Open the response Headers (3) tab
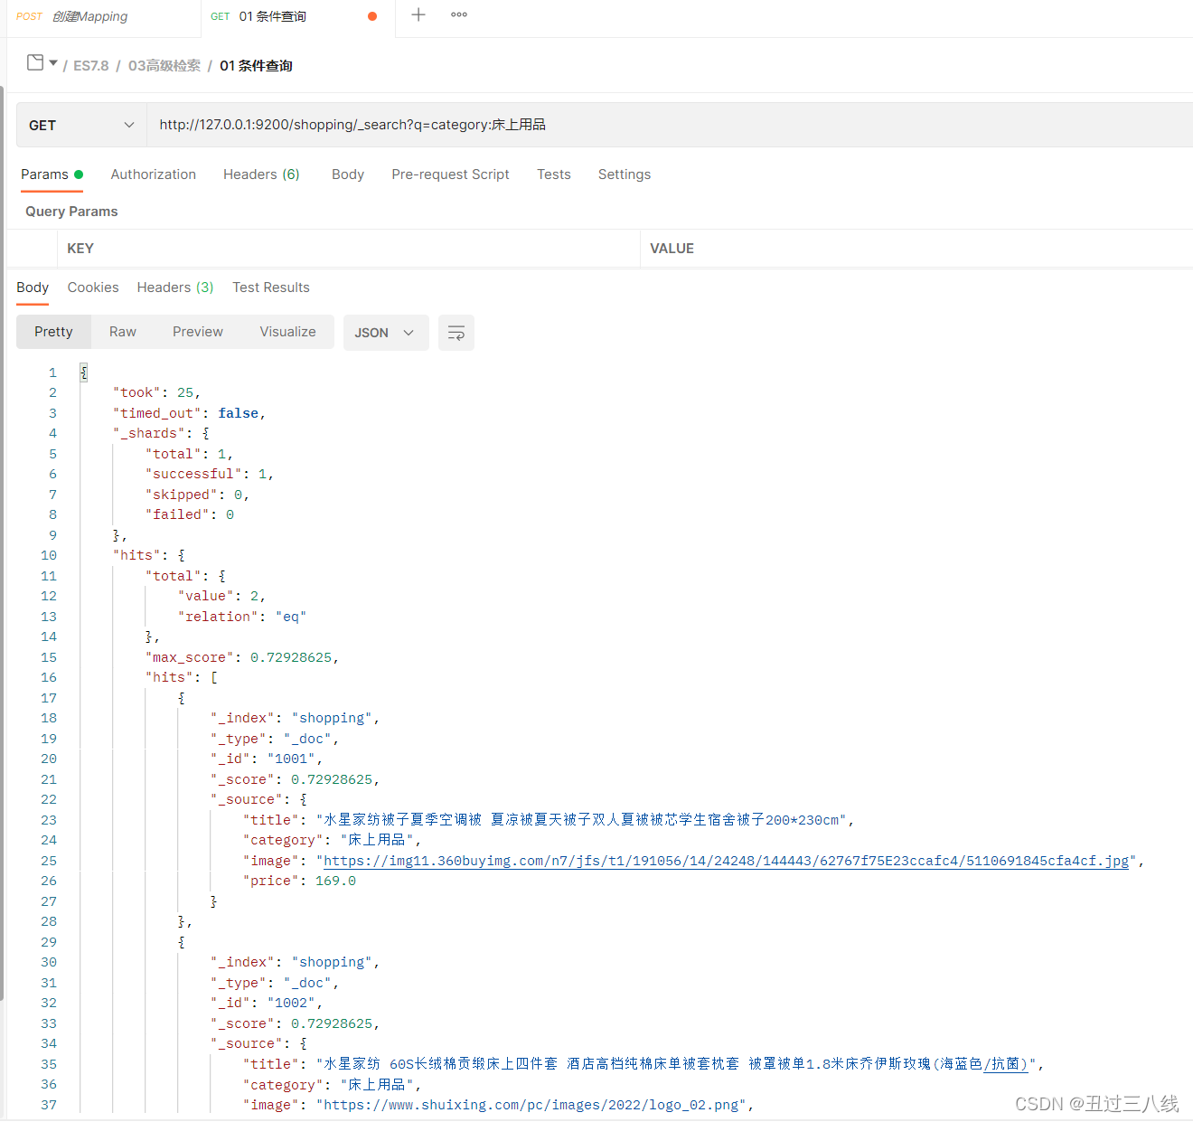Viewport: 1193px width, 1122px height. pyautogui.click(x=175, y=288)
